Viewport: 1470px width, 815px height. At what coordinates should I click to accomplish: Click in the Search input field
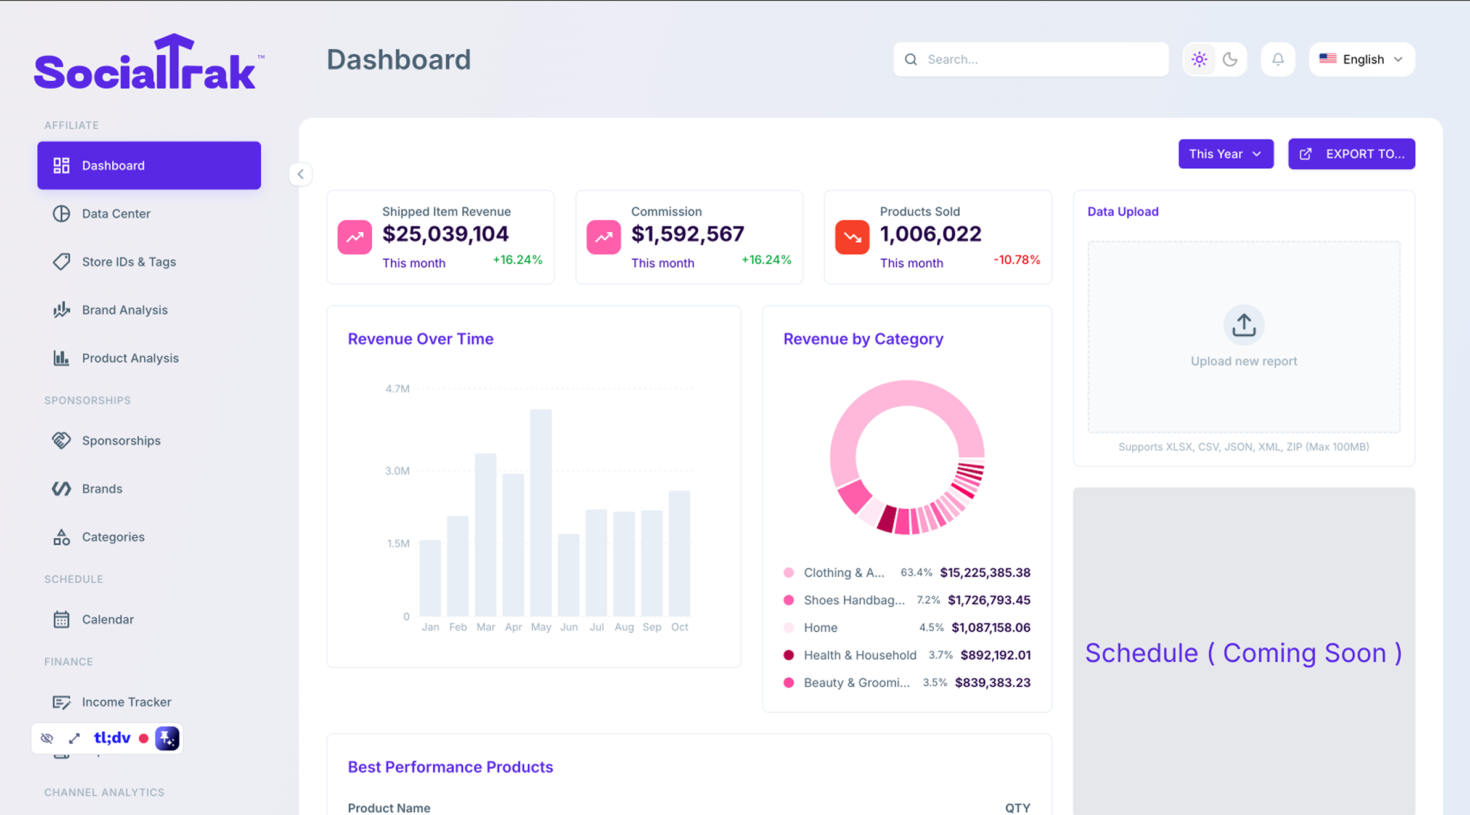[1031, 59]
